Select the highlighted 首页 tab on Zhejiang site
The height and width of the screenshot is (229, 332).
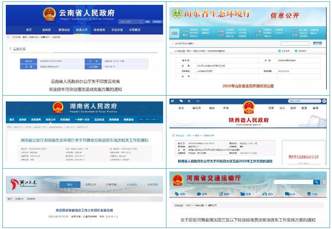pyautogui.click(x=70, y=185)
